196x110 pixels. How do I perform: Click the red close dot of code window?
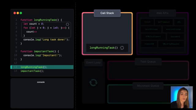[x=15, y=13]
